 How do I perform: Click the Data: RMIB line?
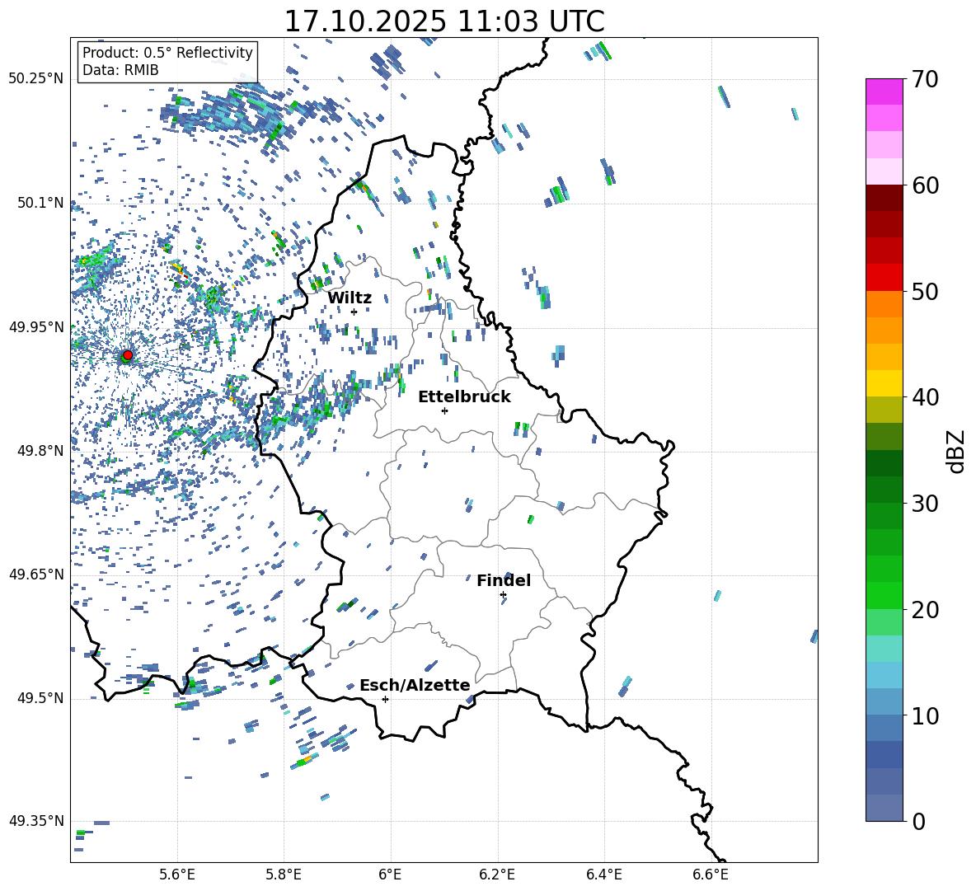[x=120, y=70]
